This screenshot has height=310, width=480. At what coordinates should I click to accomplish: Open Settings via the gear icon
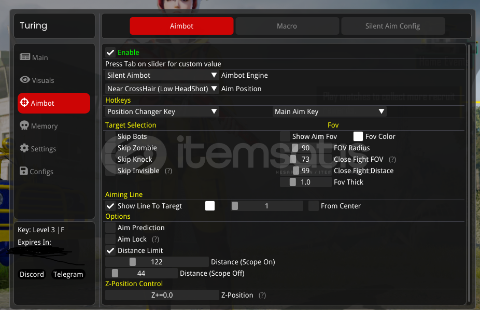click(24, 148)
